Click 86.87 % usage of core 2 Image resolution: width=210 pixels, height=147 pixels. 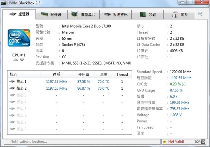pos(84,88)
